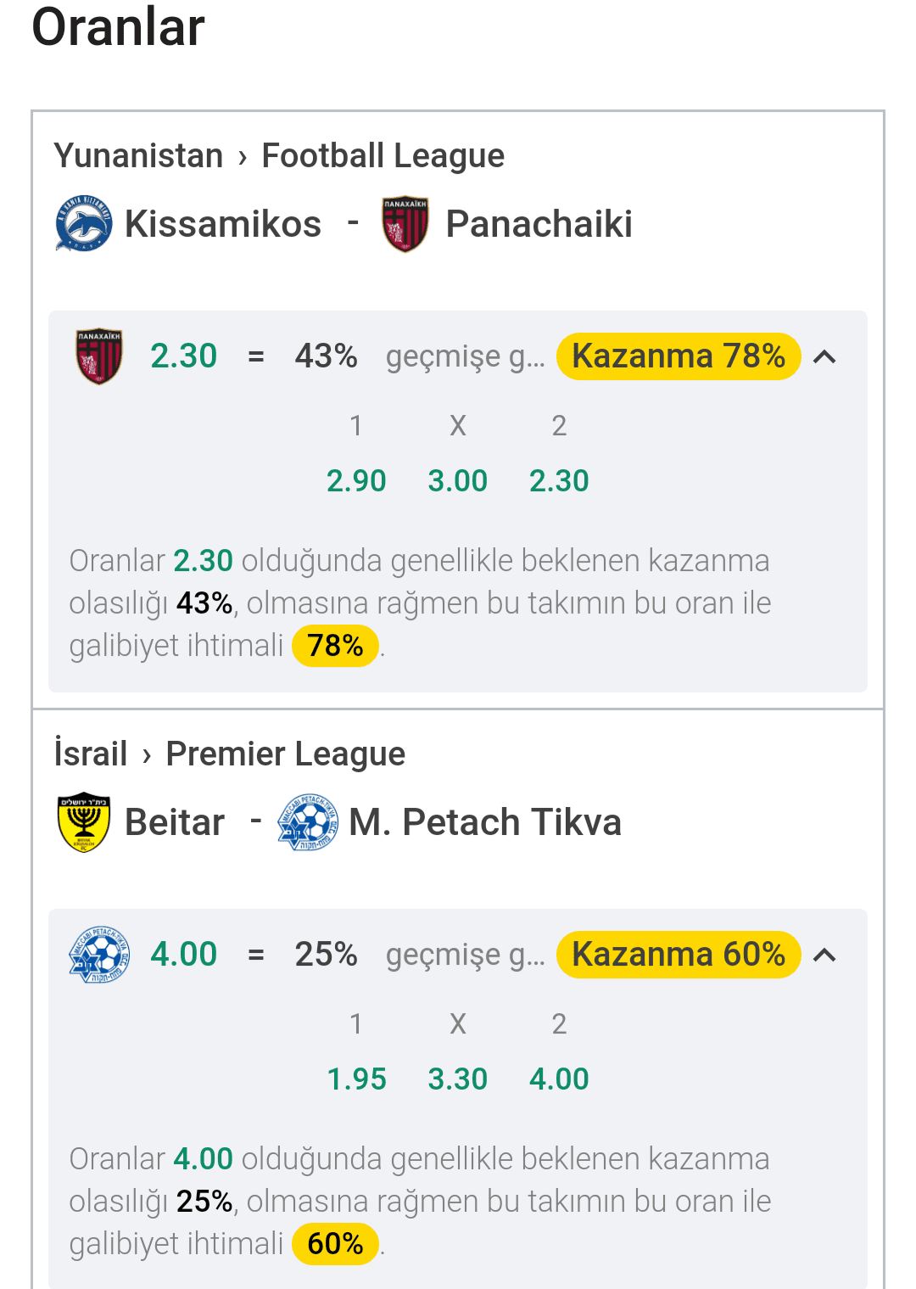Collapse the Beitar–Petach Tikva odds details chevron

coord(824,956)
